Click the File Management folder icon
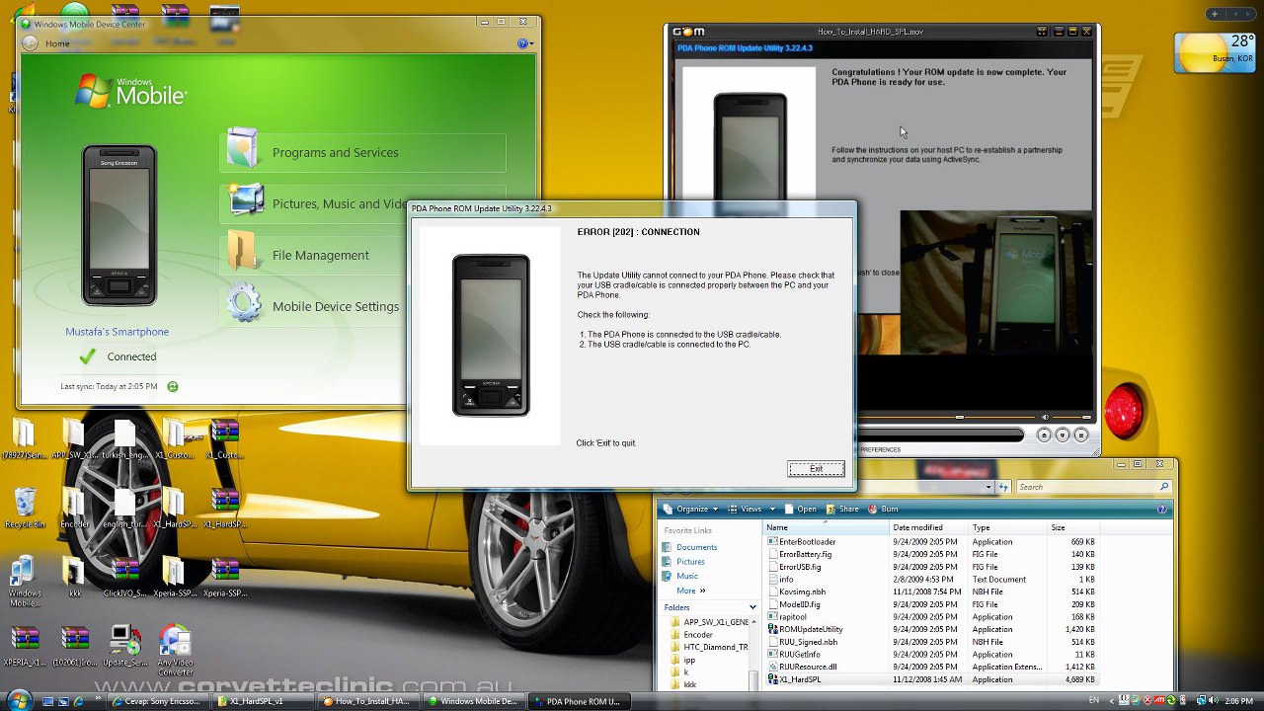This screenshot has width=1264, height=711. [242, 251]
